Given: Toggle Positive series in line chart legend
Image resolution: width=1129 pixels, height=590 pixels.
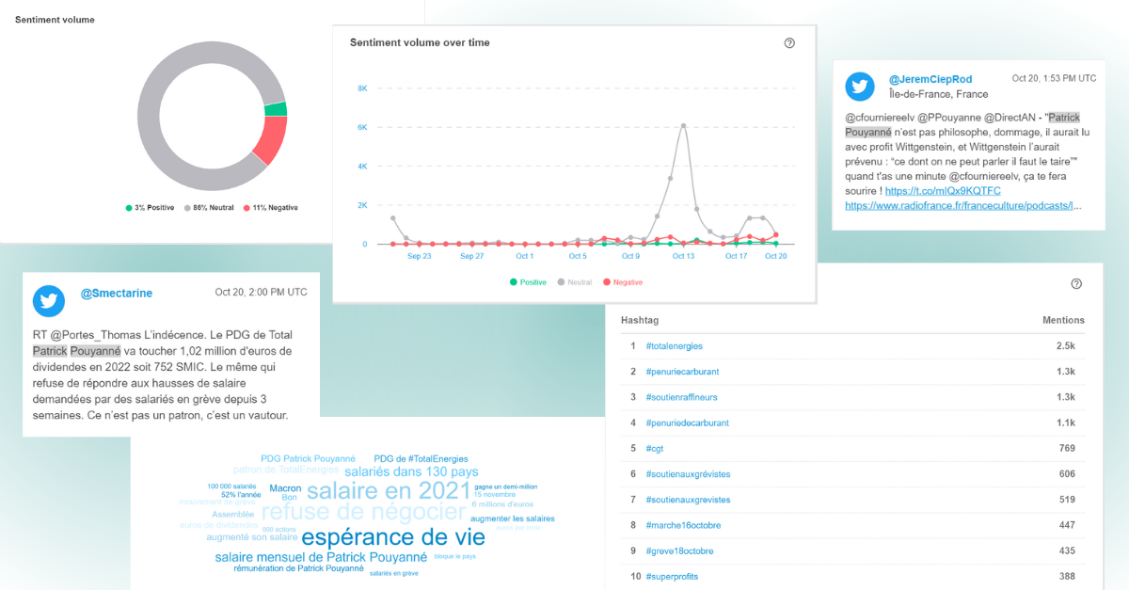Looking at the screenshot, I should click(x=527, y=282).
